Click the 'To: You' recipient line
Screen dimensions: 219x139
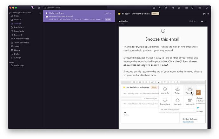[122, 24]
